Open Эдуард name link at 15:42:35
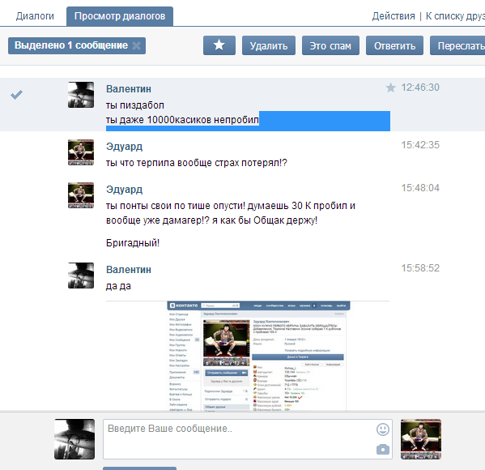Image resolution: width=485 pixels, height=470 pixels. pos(125,146)
